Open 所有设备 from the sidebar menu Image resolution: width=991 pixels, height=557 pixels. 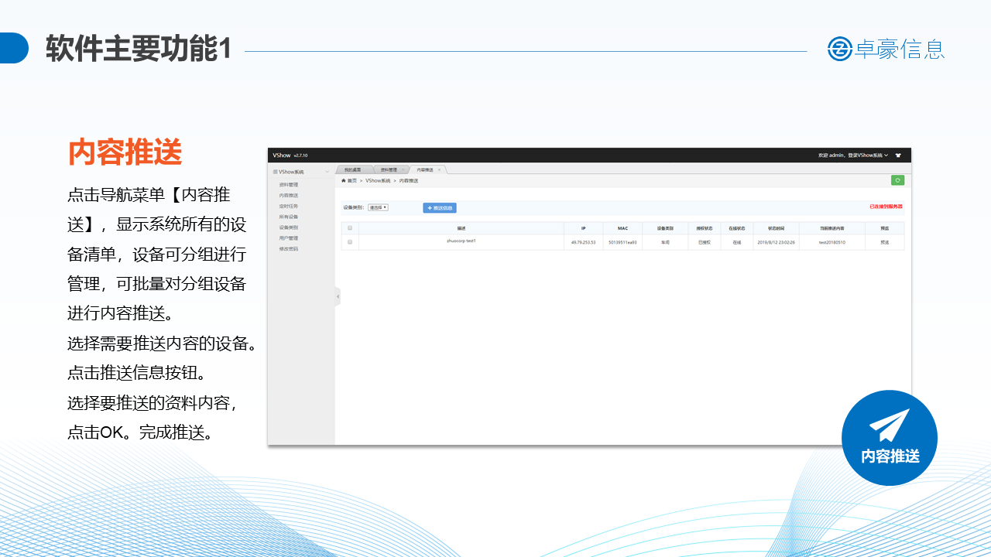288,217
